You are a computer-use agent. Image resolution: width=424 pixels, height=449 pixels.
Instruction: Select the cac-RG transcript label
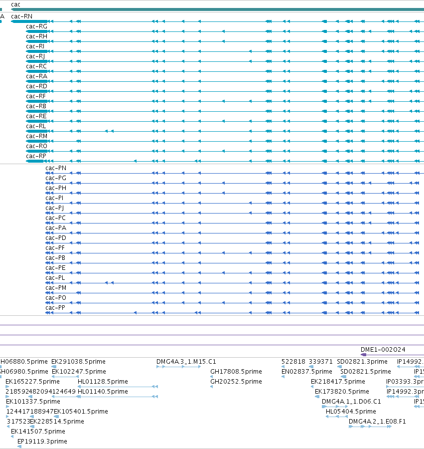pyautogui.click(x=36, y=26)
